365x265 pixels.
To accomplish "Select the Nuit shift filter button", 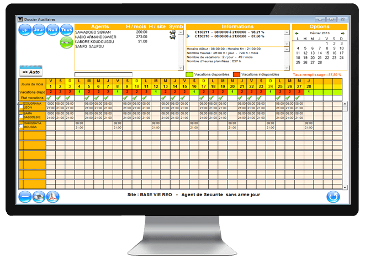I will tap(52, 30).
